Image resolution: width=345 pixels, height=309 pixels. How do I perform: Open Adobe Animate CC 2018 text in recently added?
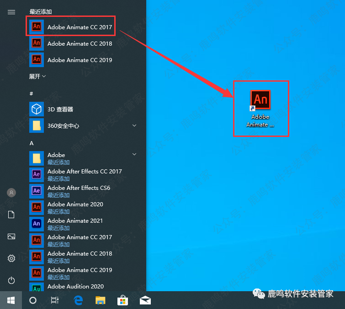(80, 44)
